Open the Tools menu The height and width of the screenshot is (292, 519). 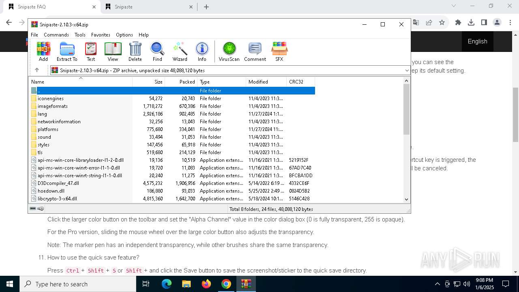coord(80,35)
